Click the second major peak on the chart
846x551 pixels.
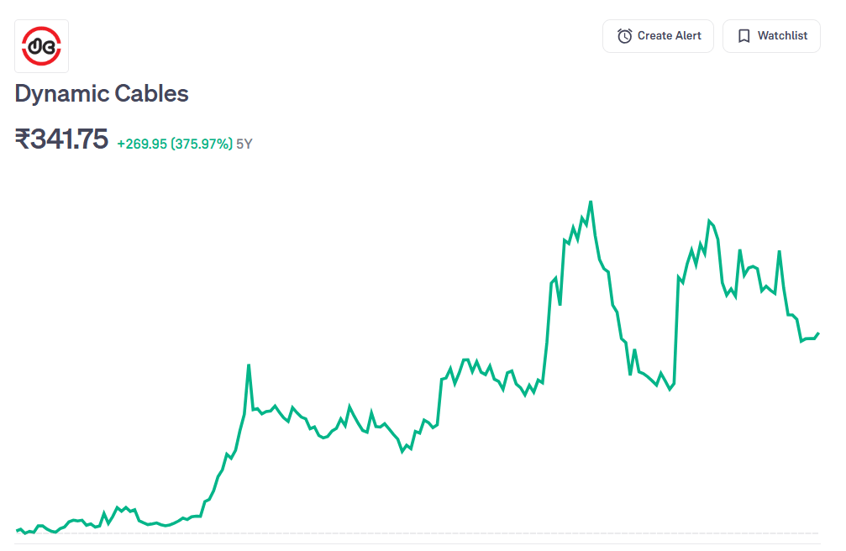(709, 221)
